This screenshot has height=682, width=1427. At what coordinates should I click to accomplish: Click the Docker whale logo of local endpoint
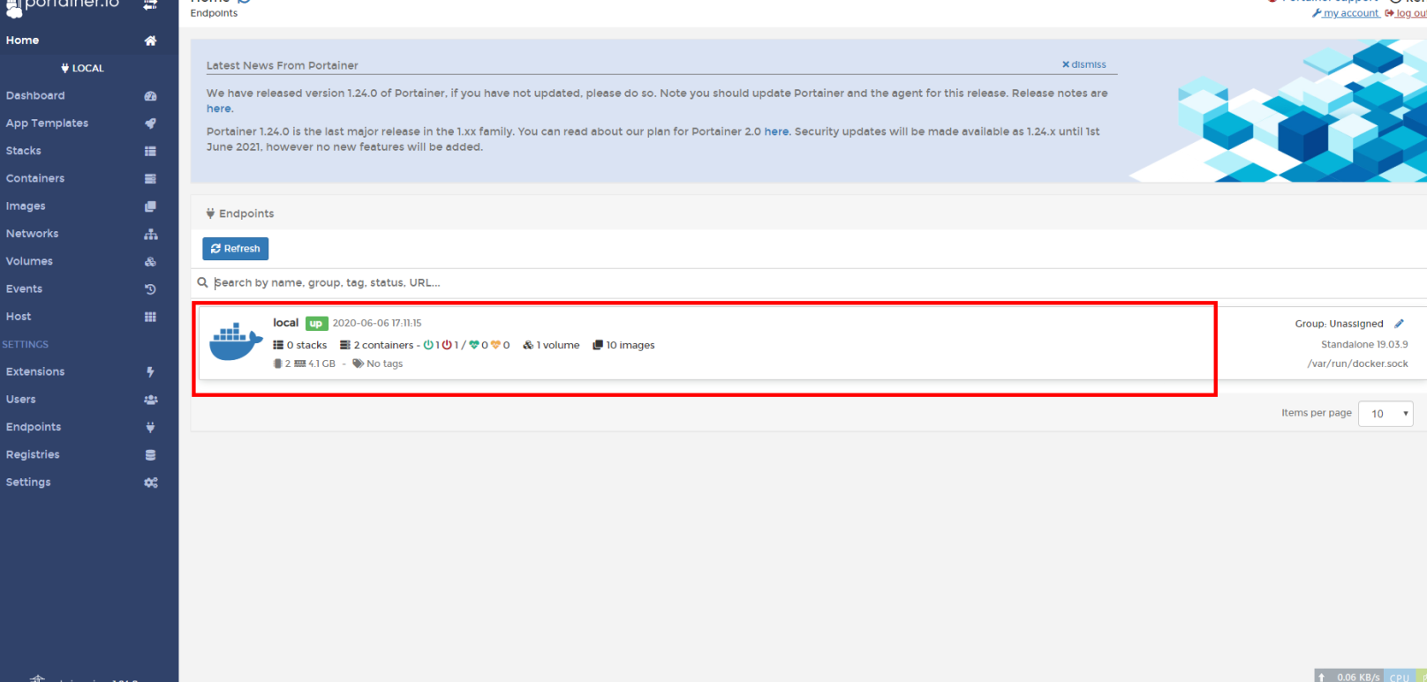[236, 341]
